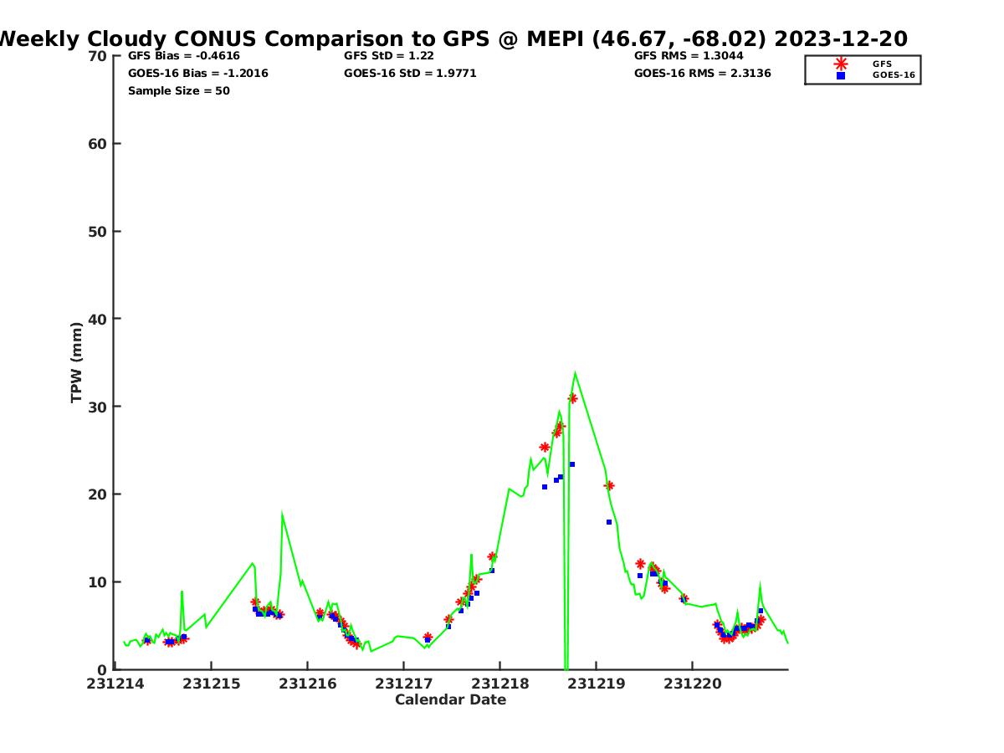Viewport: 1004px width, 753px height.
Task: Select the 231218 x-axis tick label
Action: click(499, 684)
